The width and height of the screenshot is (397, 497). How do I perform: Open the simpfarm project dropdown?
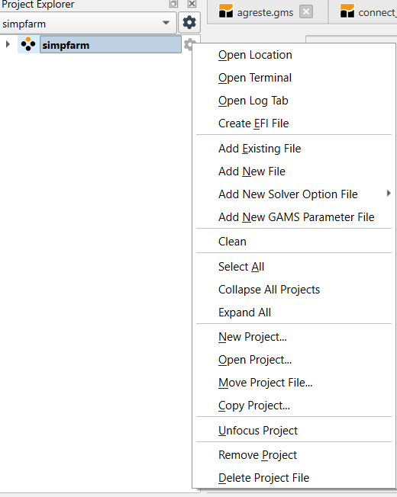coord(89,23)
